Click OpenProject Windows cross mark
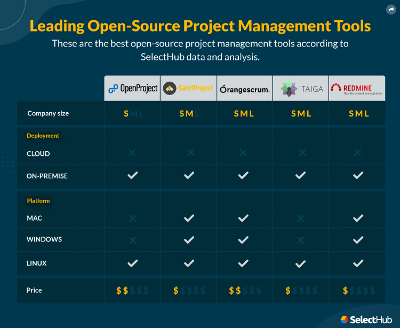400x328 pixels. coord(133,240)
